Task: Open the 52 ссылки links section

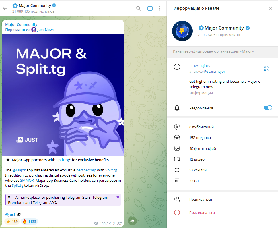Action: [x=222, y=170]
